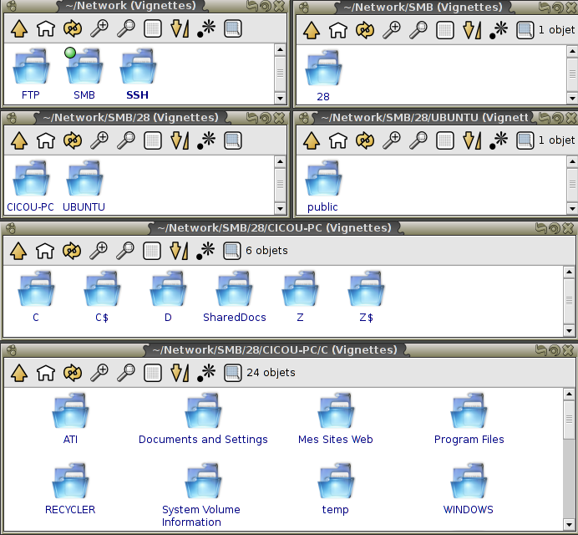Go up a directory in CICOU-PC window
This screenshot has height=535, width=578.
(x=18, y=251)
